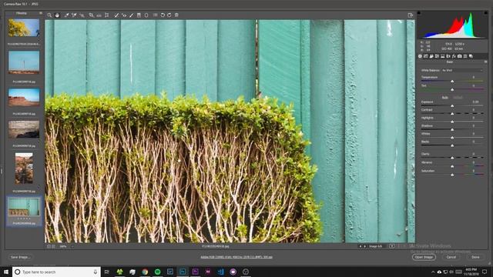Select the selected teal fence thumbnail
Viewport: 493px width, 277px height.
(24, 207)
